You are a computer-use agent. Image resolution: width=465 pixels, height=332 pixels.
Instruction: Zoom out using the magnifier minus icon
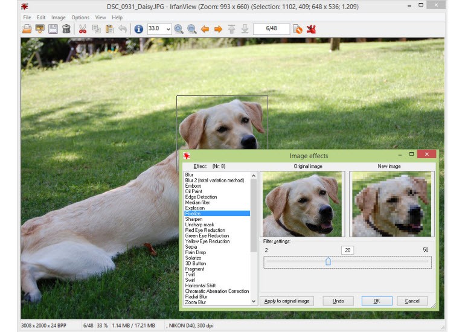pos(192,29)
